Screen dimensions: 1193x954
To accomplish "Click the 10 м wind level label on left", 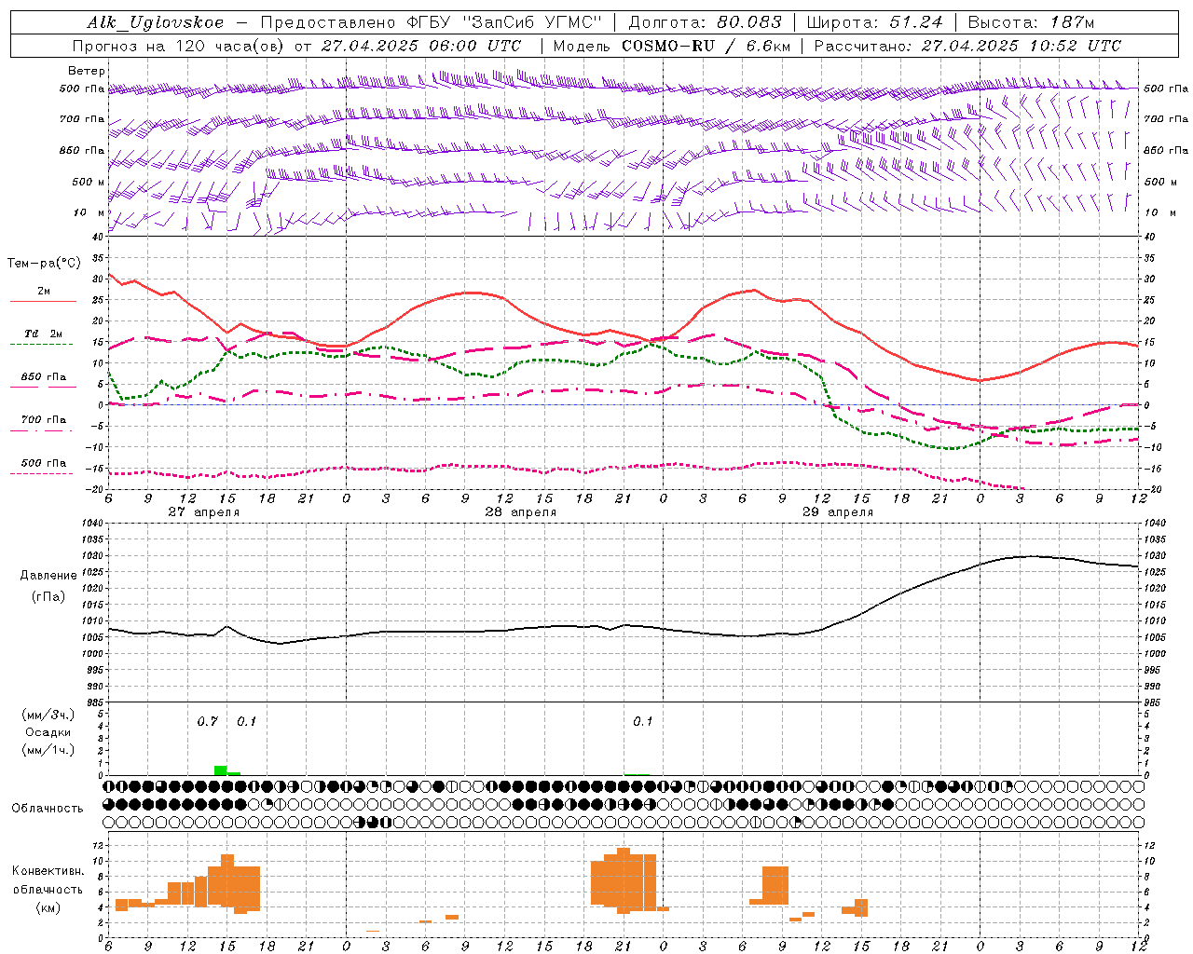I will point(89,212).
